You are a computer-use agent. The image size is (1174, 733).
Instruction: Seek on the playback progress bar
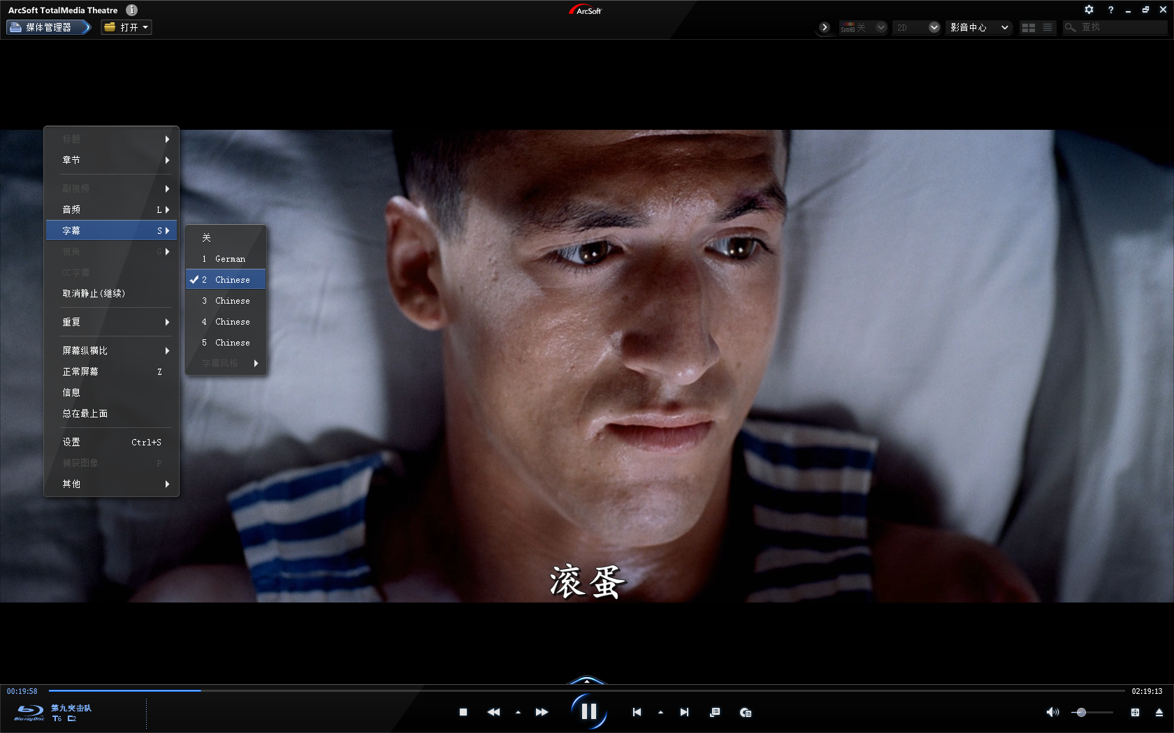pos(586,690)
